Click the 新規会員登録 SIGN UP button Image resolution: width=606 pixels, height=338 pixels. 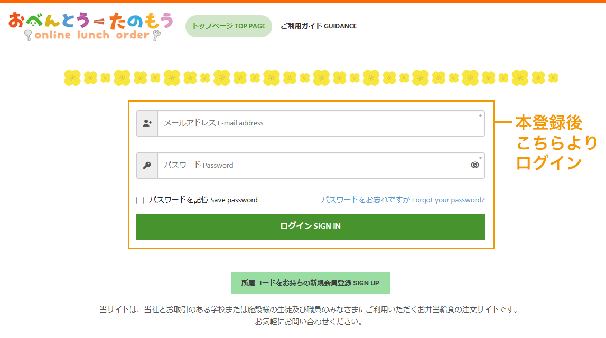310,283
